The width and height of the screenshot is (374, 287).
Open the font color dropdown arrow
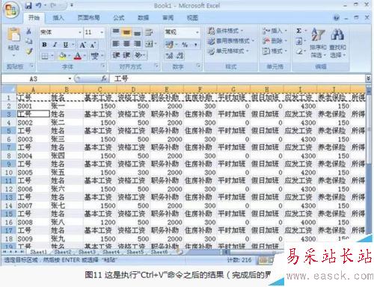coord(85,56)
